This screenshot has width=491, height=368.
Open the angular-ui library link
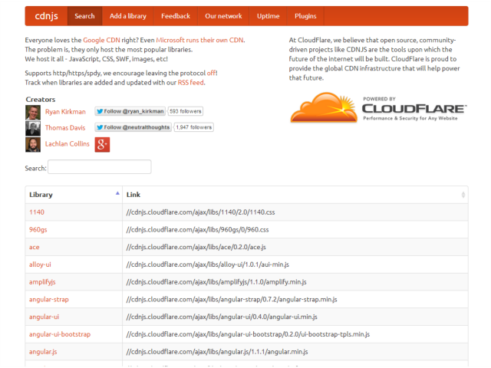tap(44, 317)
